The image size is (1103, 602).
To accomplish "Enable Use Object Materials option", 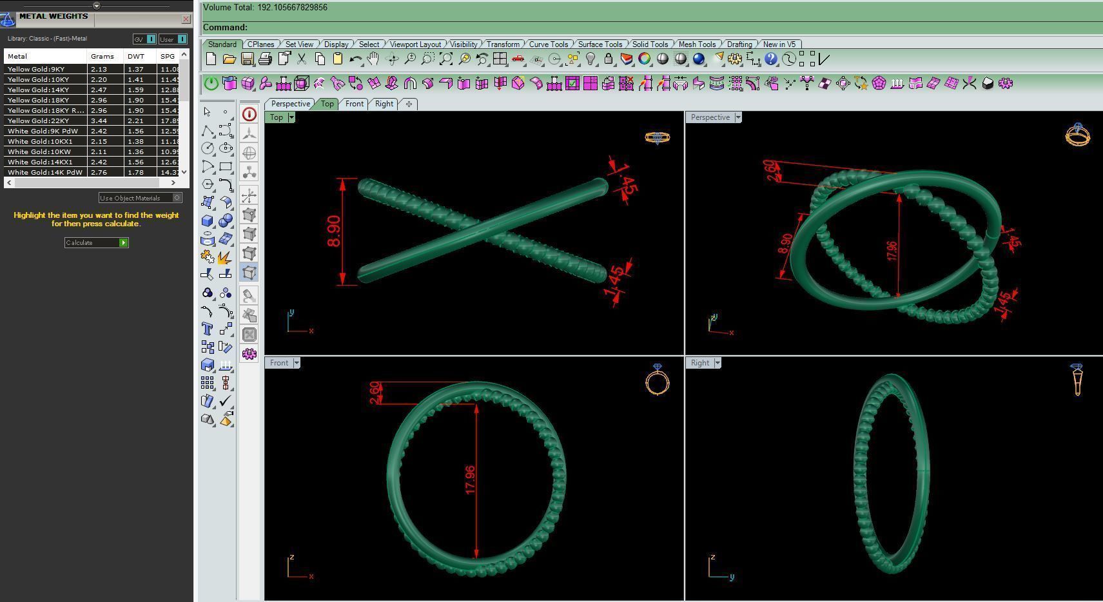I will click(141, 198).
